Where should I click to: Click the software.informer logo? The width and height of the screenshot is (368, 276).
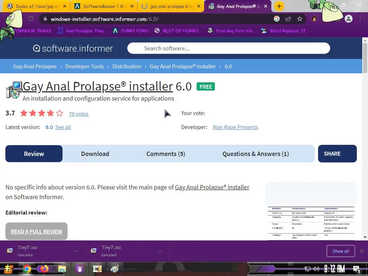pyautogui.click(x=73, y=49)
